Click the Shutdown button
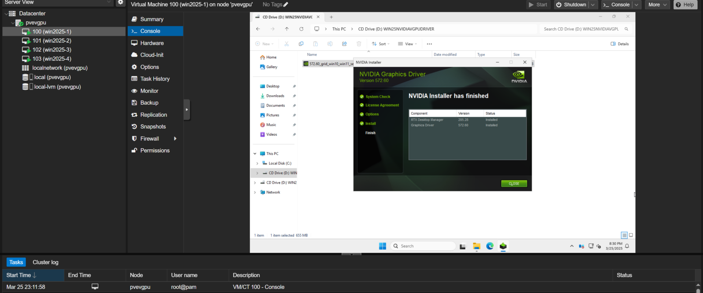This screenshot has height=293, width=703. (571, 4)
